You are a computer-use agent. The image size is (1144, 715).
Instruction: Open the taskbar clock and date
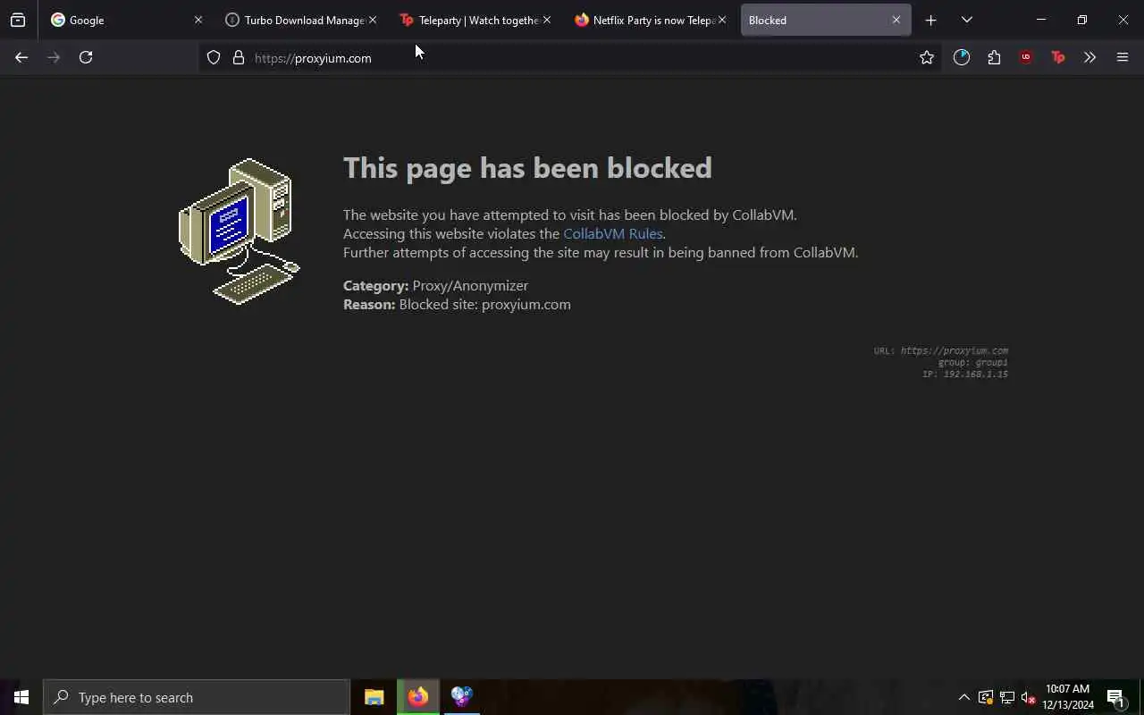[1068, 697]
